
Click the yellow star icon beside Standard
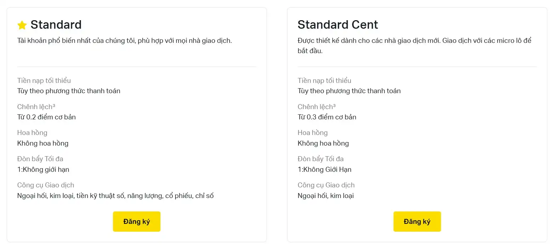[22, 25]
